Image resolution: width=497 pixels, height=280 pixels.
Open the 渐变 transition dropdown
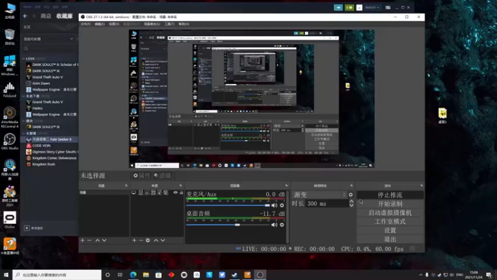pyautogui.click(x=319, y=195)
